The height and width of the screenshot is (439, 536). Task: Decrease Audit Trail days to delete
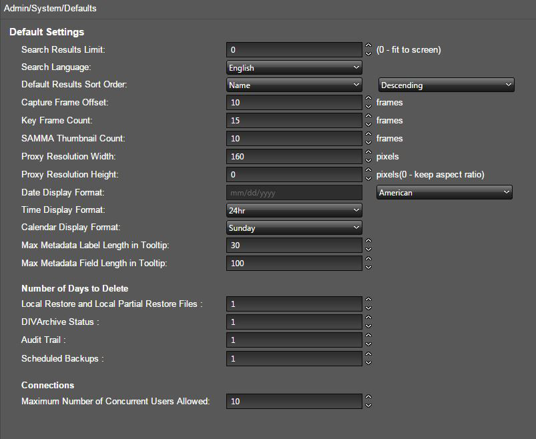click(x=368, y=344)
